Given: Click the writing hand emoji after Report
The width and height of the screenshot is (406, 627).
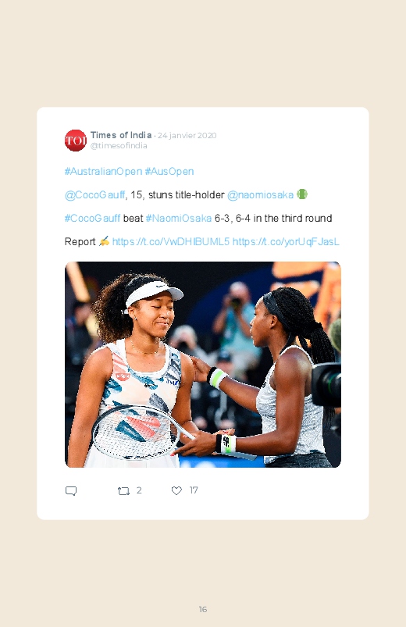Looking at the screenshot, I should click(x=104, y=241).
